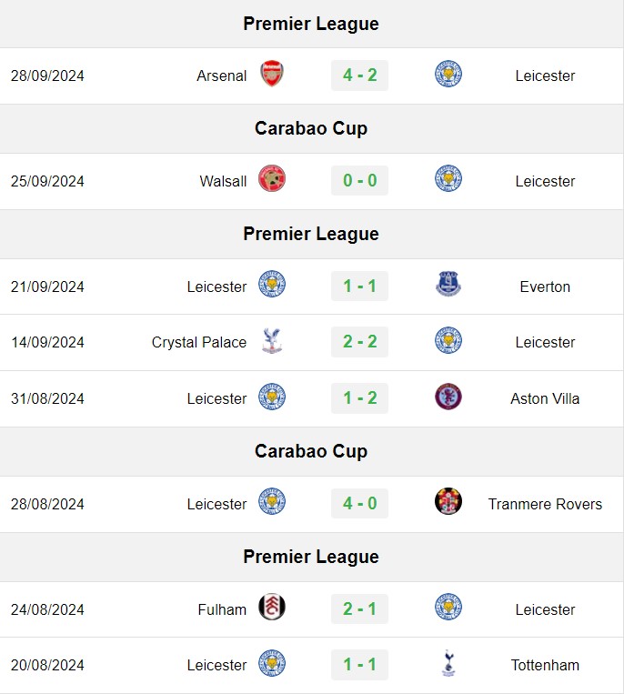
Task: Click the Aston Villa club crest
Action: point(448,397)
